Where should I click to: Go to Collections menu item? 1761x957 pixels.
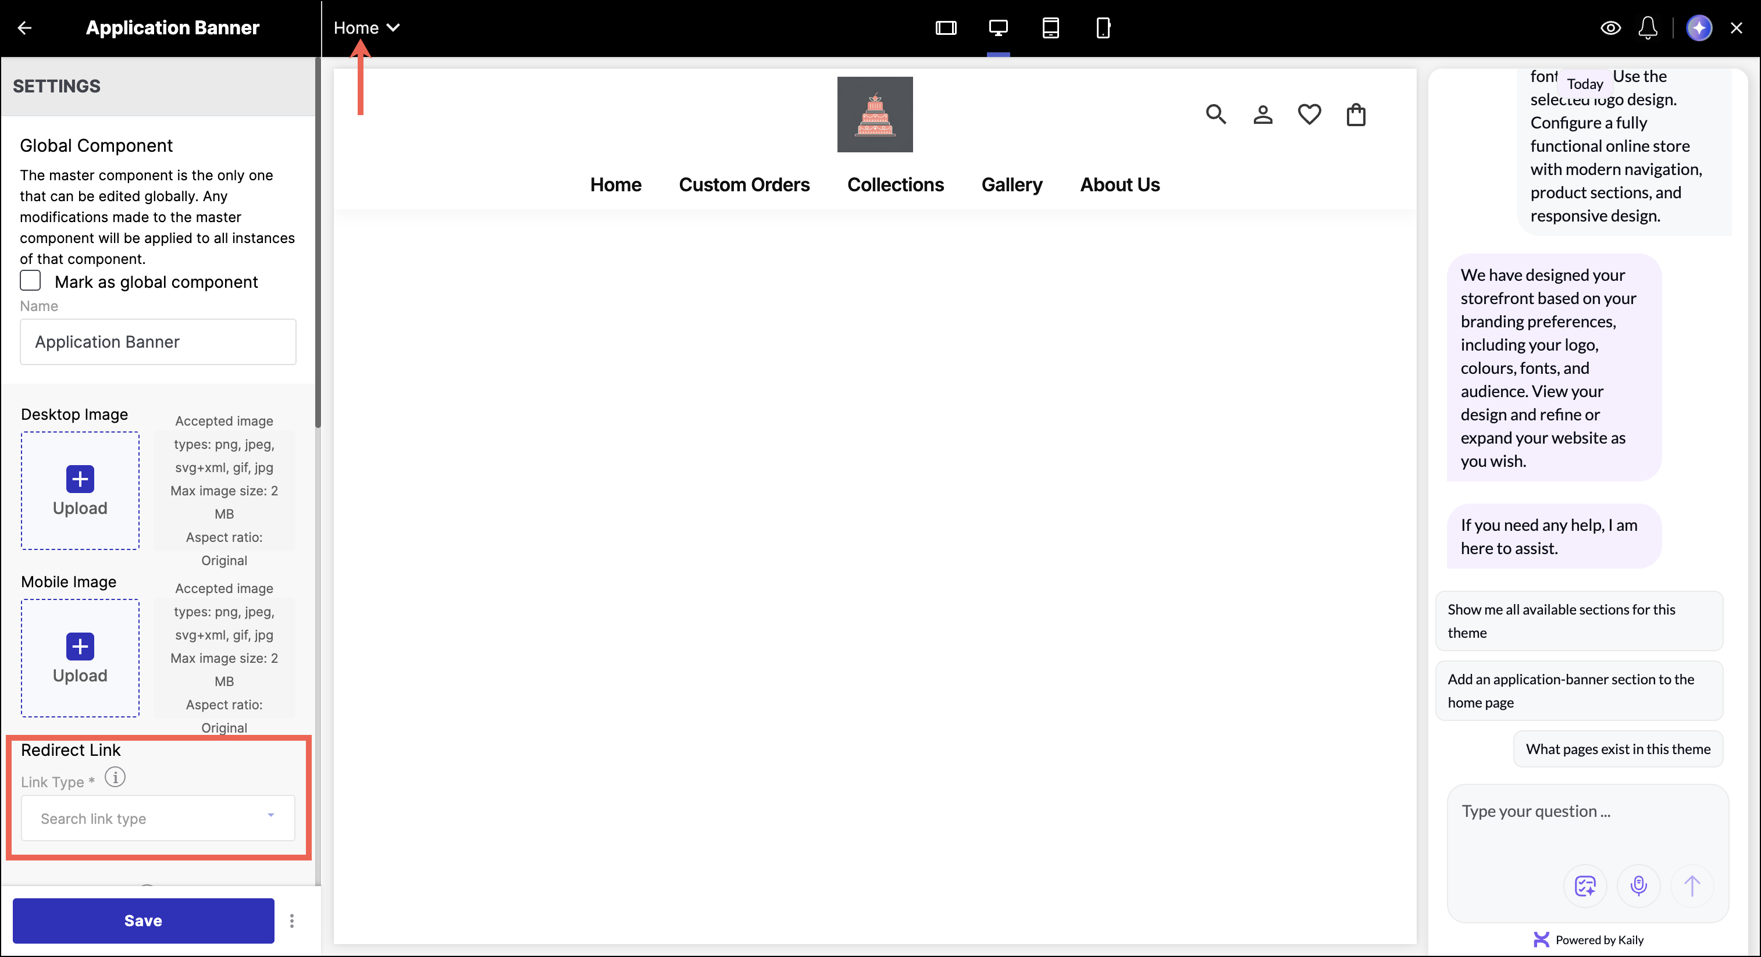pos(895,184)
